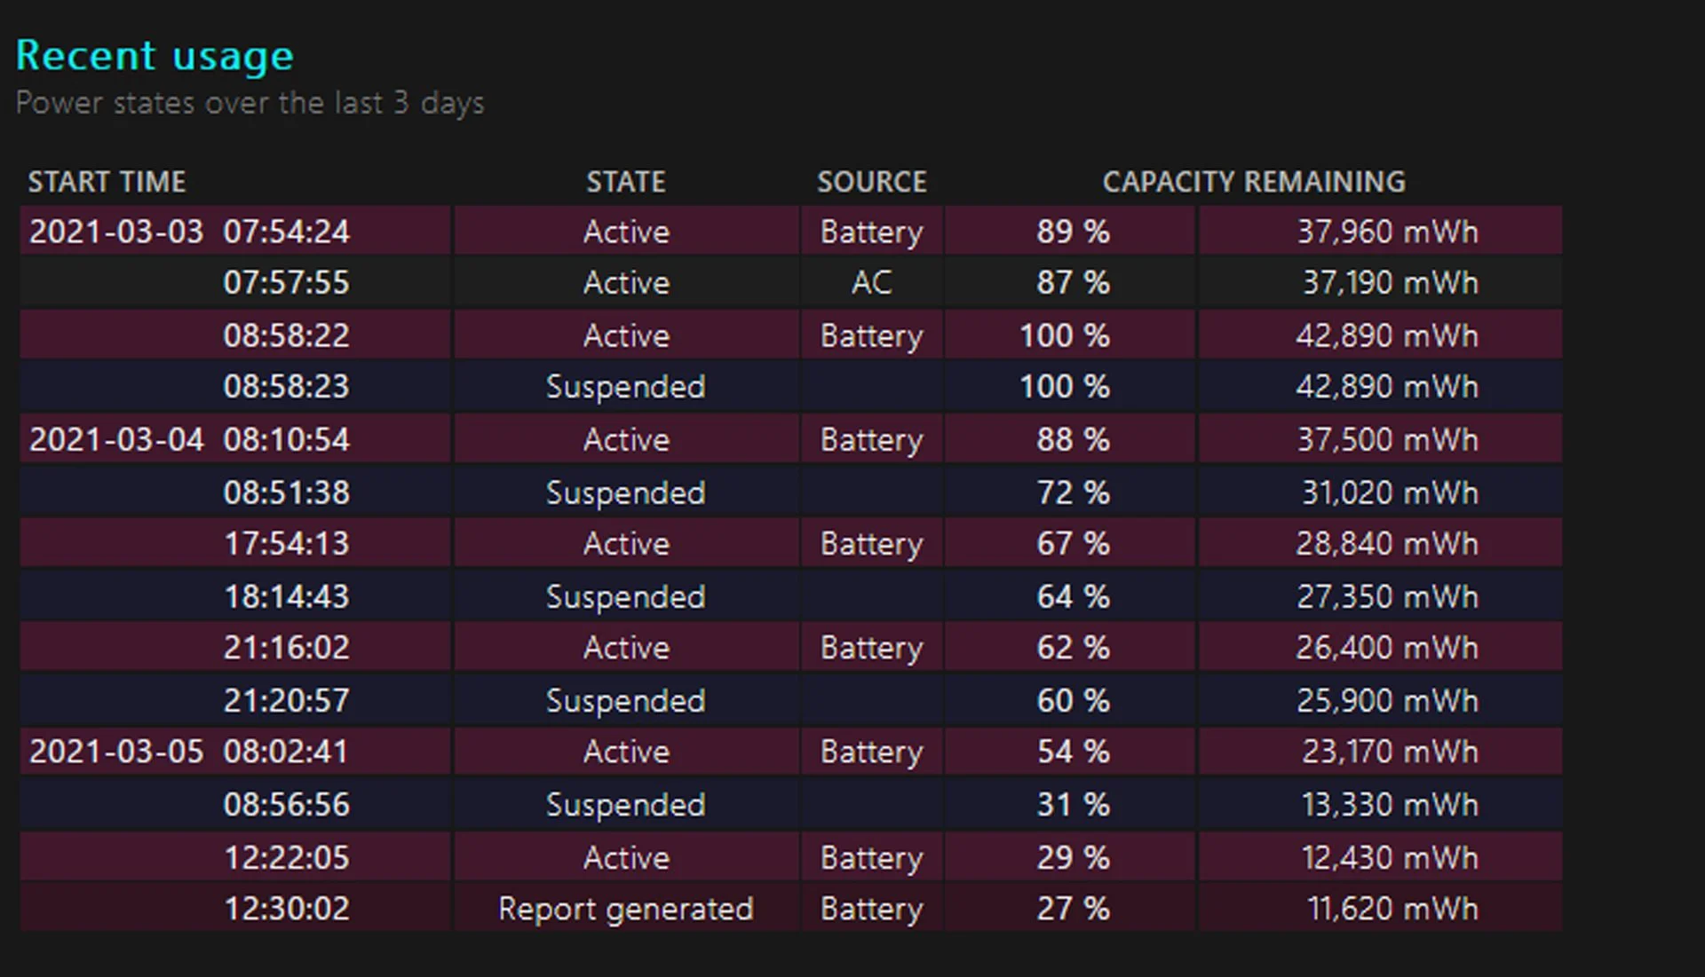Click the Report generated state cell
Image resolution: width=1705 pixels, height=977 pixels.
625,909
